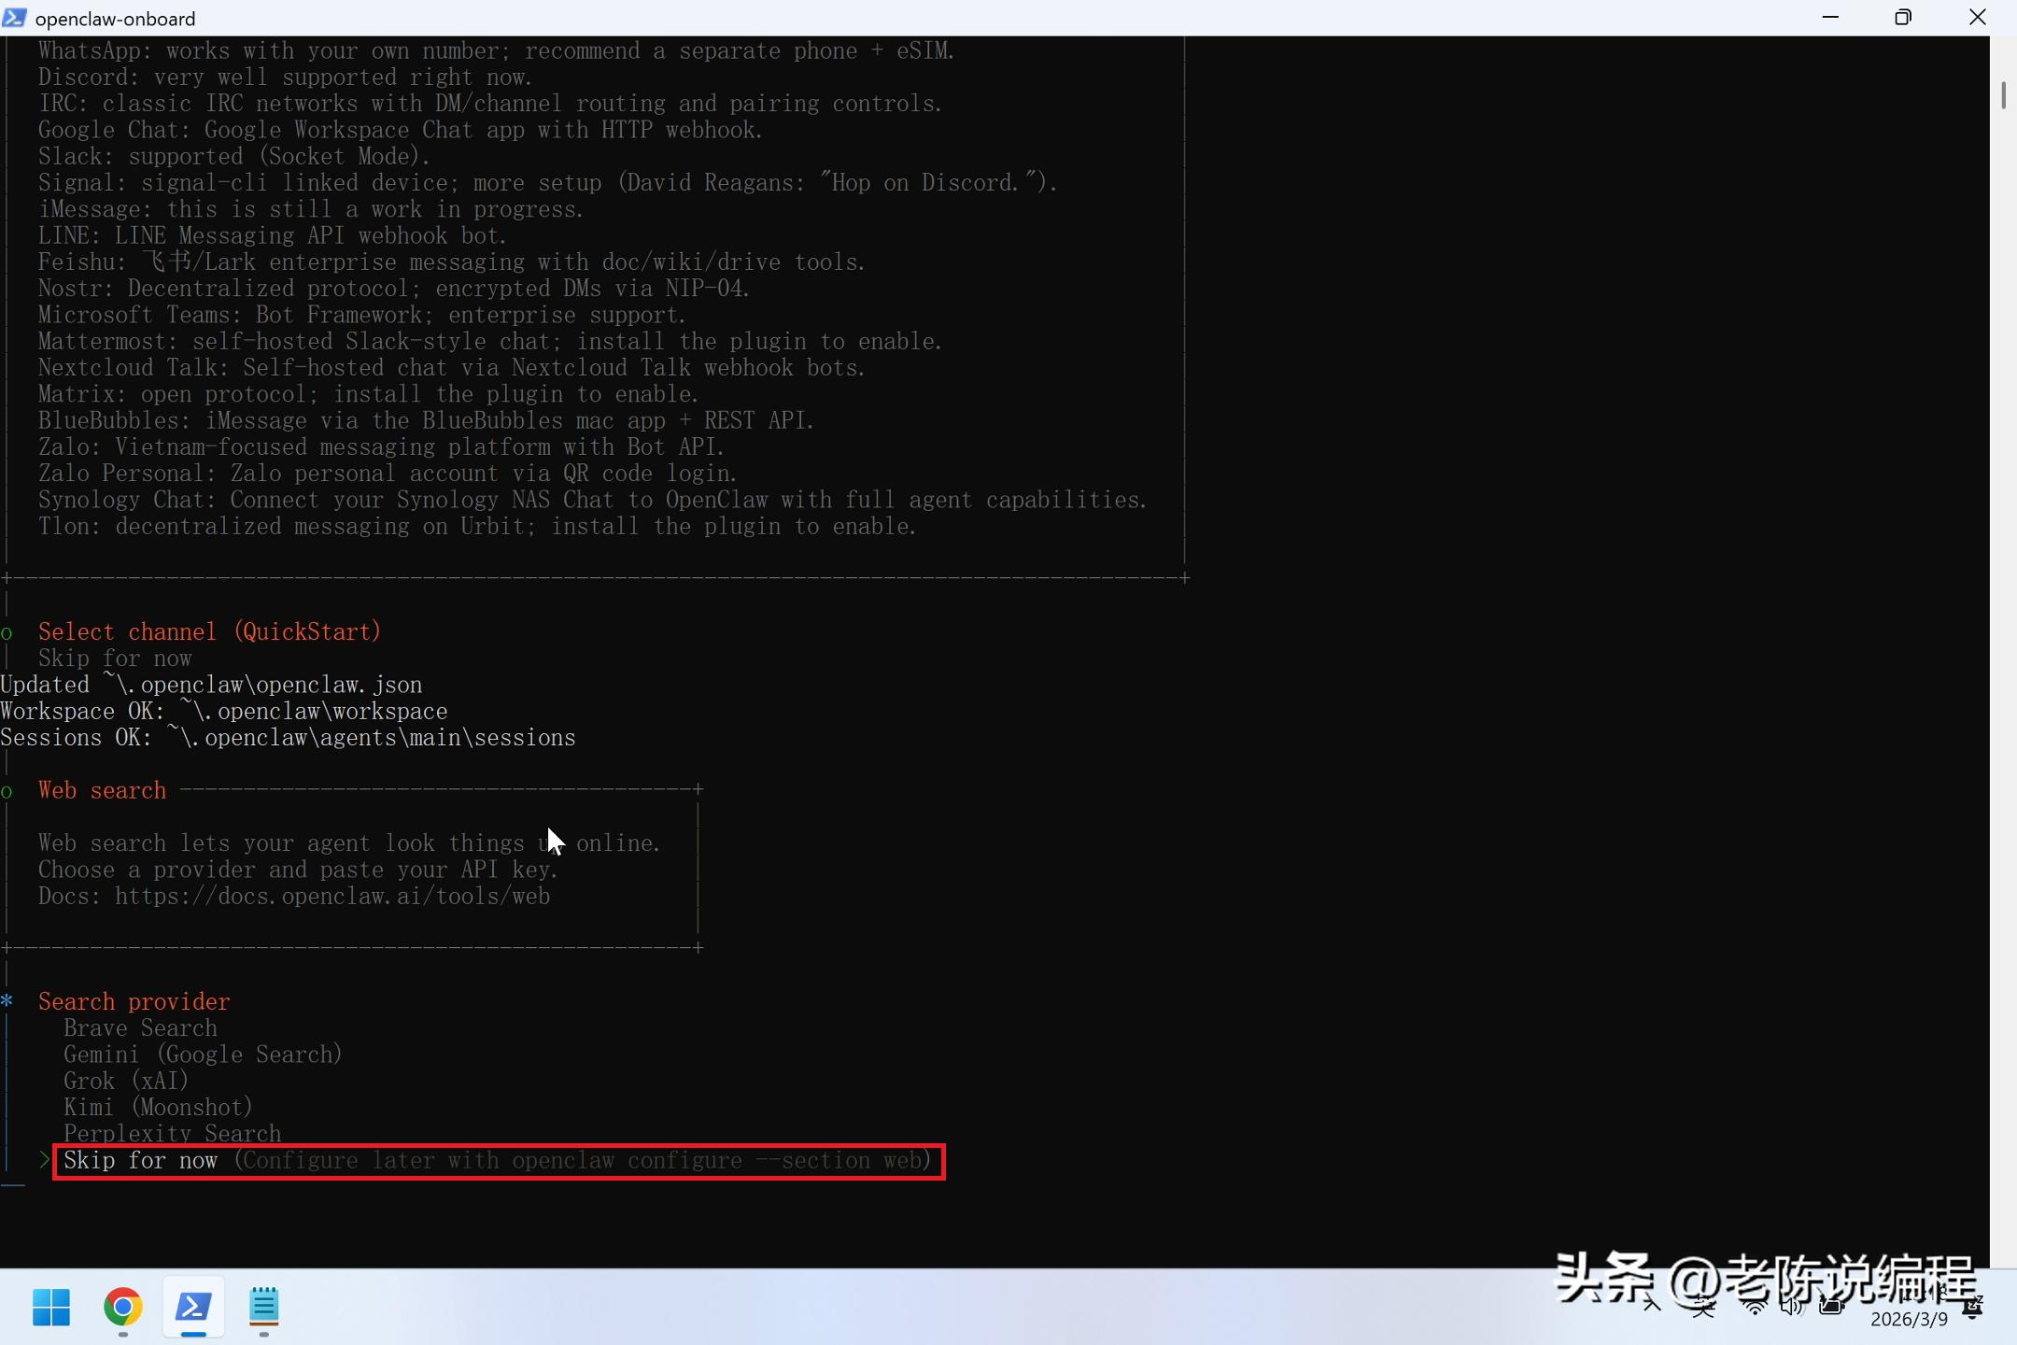
Task: Open Google Chrome from the taskbar
Action: [122, 1307]
